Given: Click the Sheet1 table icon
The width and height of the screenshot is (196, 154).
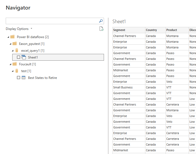Looking at the screenshot, I should tap(24, 57).
